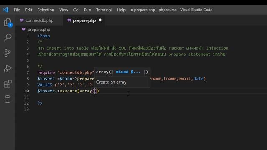Viewport: 267px width, 150px height.
Task: Click 'Hacker' word in comment line 3
Action: tap(176, 48)
